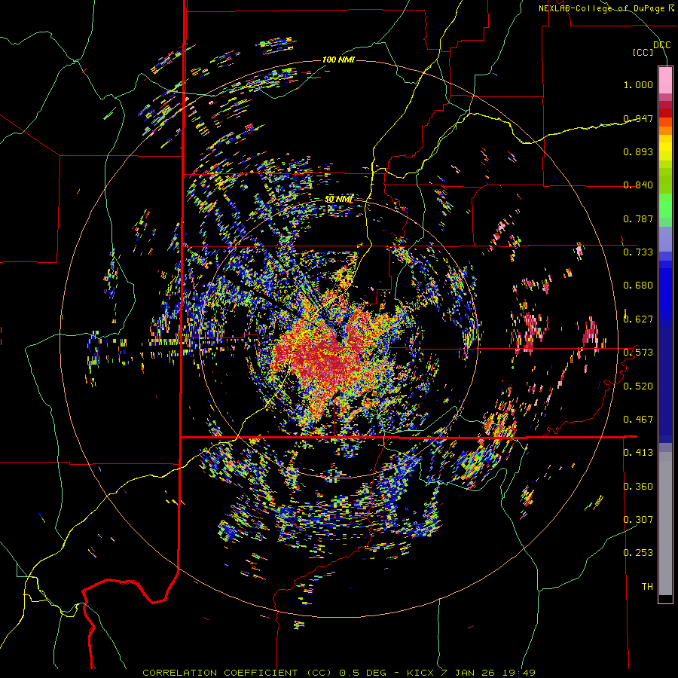Select the 0.307 scale value
The image size is (678, 678).
pos(638,519)
